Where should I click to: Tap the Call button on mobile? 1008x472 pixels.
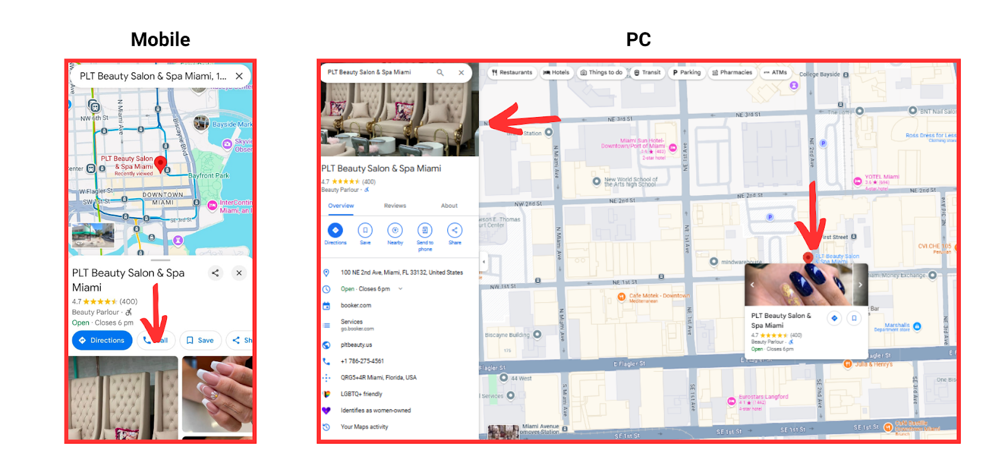click(x=156, y=340)
